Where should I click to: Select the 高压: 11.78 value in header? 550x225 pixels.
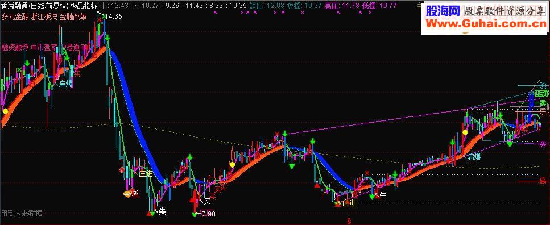pos(342,6)
